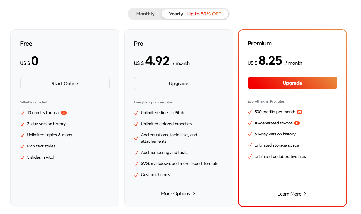Click the Start Online button

pos(65,84)
